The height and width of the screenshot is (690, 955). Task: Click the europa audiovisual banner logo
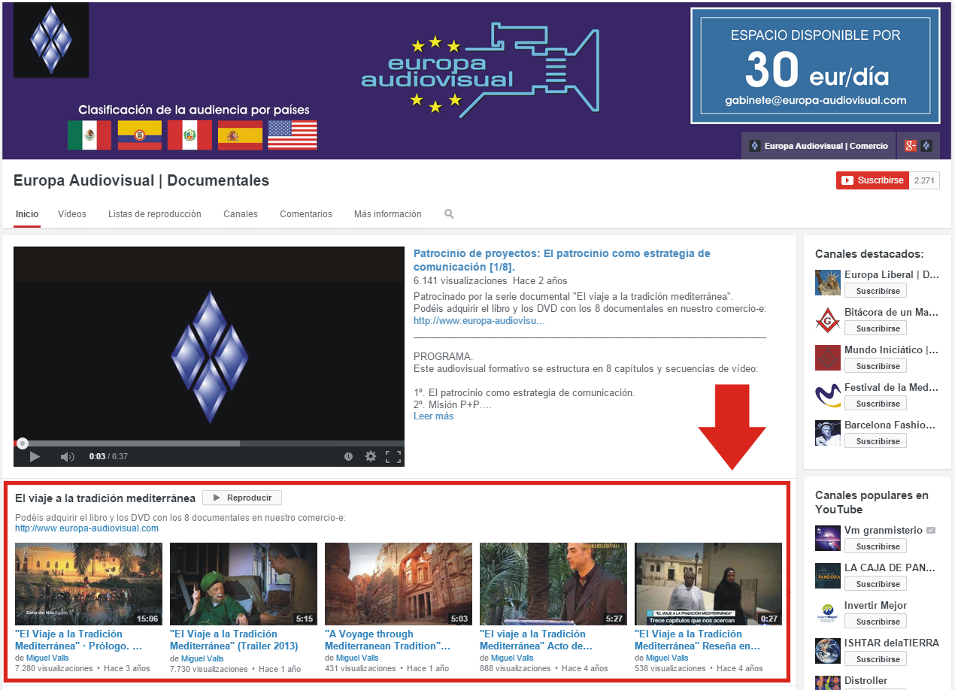[480, 69]
